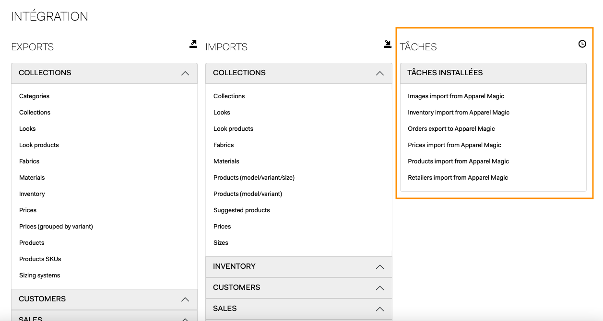Click the TÂCHES INSTALLÉES header
The image size is (603, 321).
point(493,73)
